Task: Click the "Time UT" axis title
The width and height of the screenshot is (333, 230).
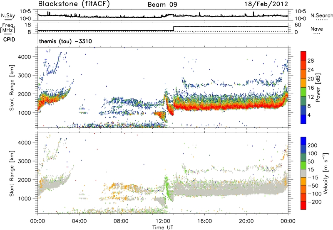Action: click(163, 228)
